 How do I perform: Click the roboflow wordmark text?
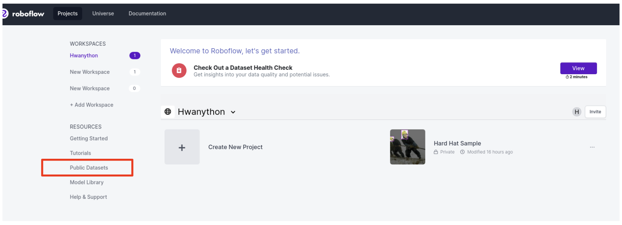coord(28,14)
